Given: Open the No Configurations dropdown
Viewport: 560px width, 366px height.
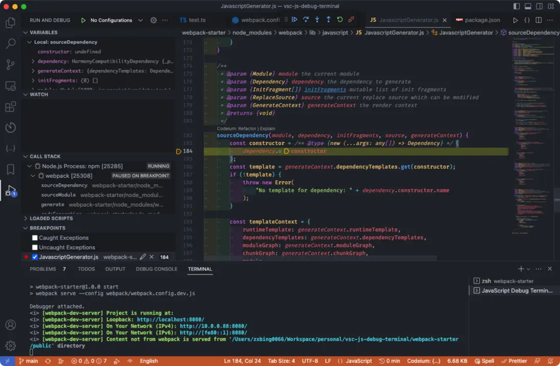Looking at the screenshot, I should point(116,20).
